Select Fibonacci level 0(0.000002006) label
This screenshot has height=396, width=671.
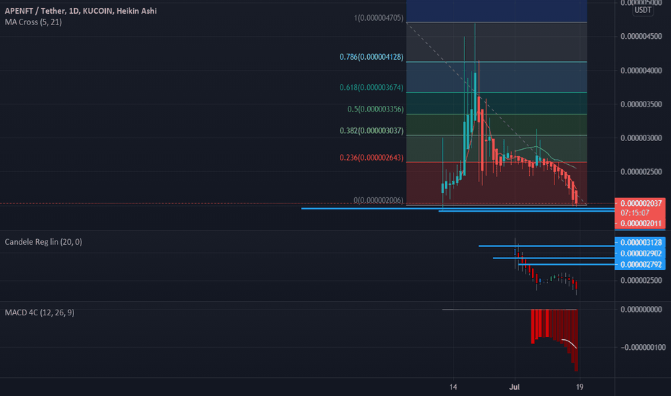(378, 200)
